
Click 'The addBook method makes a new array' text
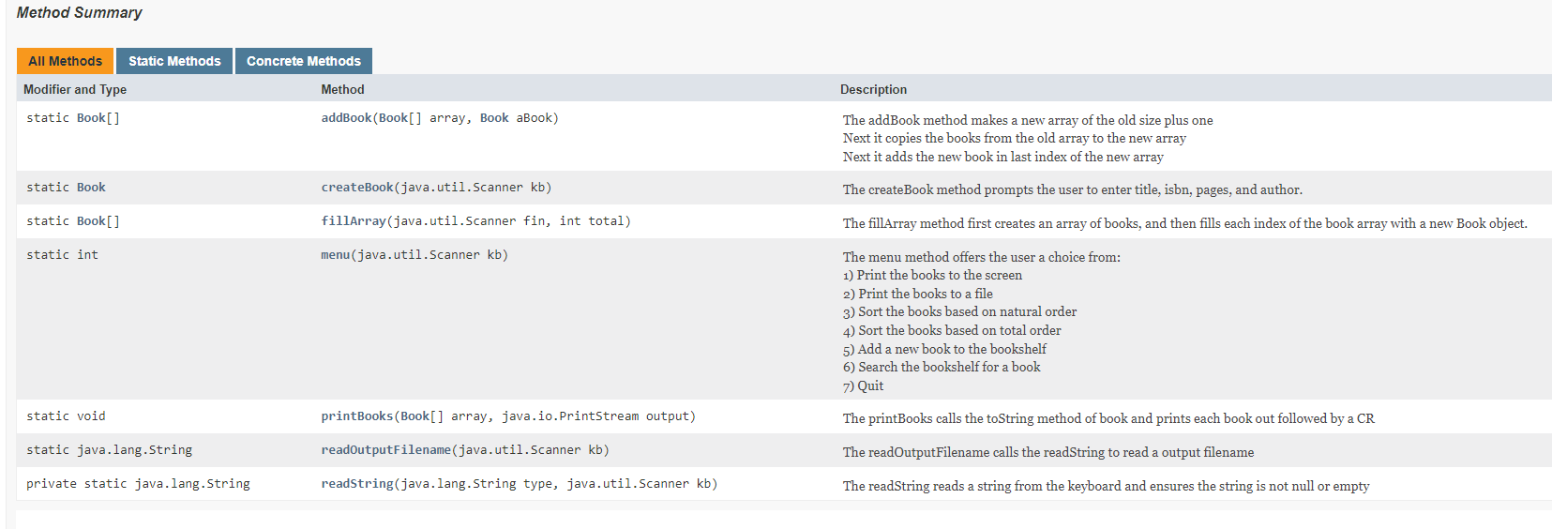1028,120
